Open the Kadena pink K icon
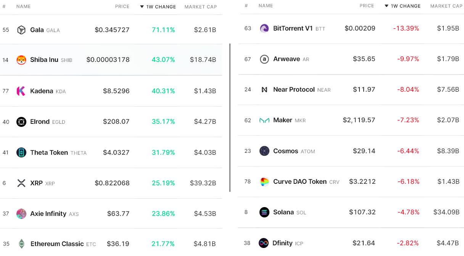This screenshot has width=464, height=256. pyautogui.click(x=21, y=91)
